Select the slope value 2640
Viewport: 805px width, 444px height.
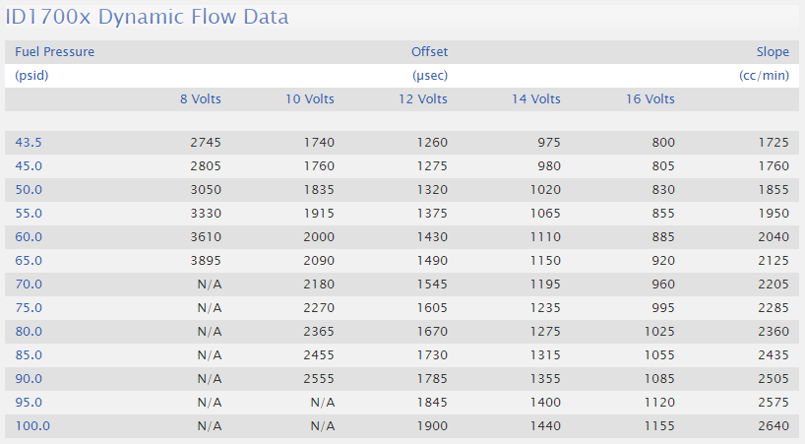point(774,425)
